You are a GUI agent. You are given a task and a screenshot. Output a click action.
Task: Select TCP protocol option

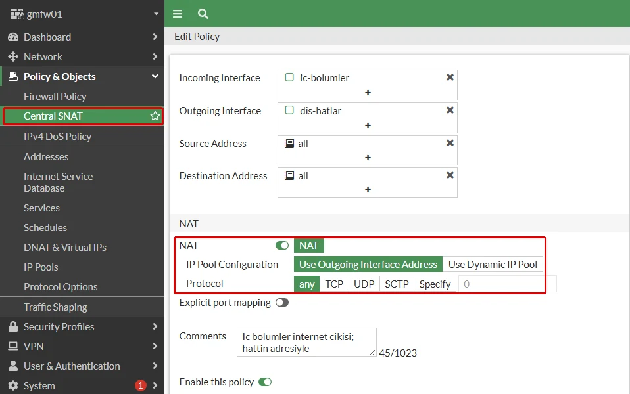pos(334,284)
